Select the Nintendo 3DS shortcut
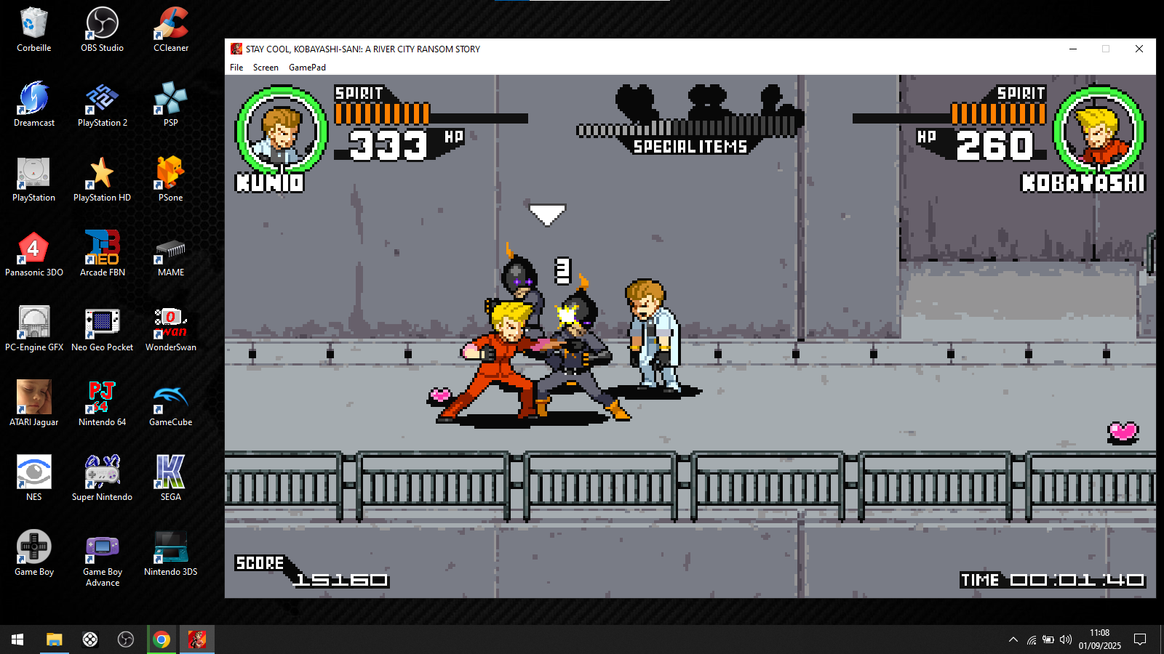This screenshot has height=654, width=1164. coord(171,554)
